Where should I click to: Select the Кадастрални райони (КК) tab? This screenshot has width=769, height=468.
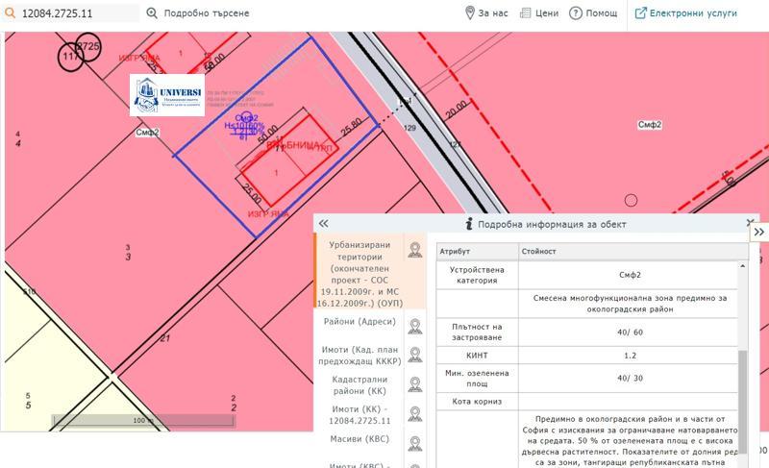pyautogui.click(x=358, y=385)
